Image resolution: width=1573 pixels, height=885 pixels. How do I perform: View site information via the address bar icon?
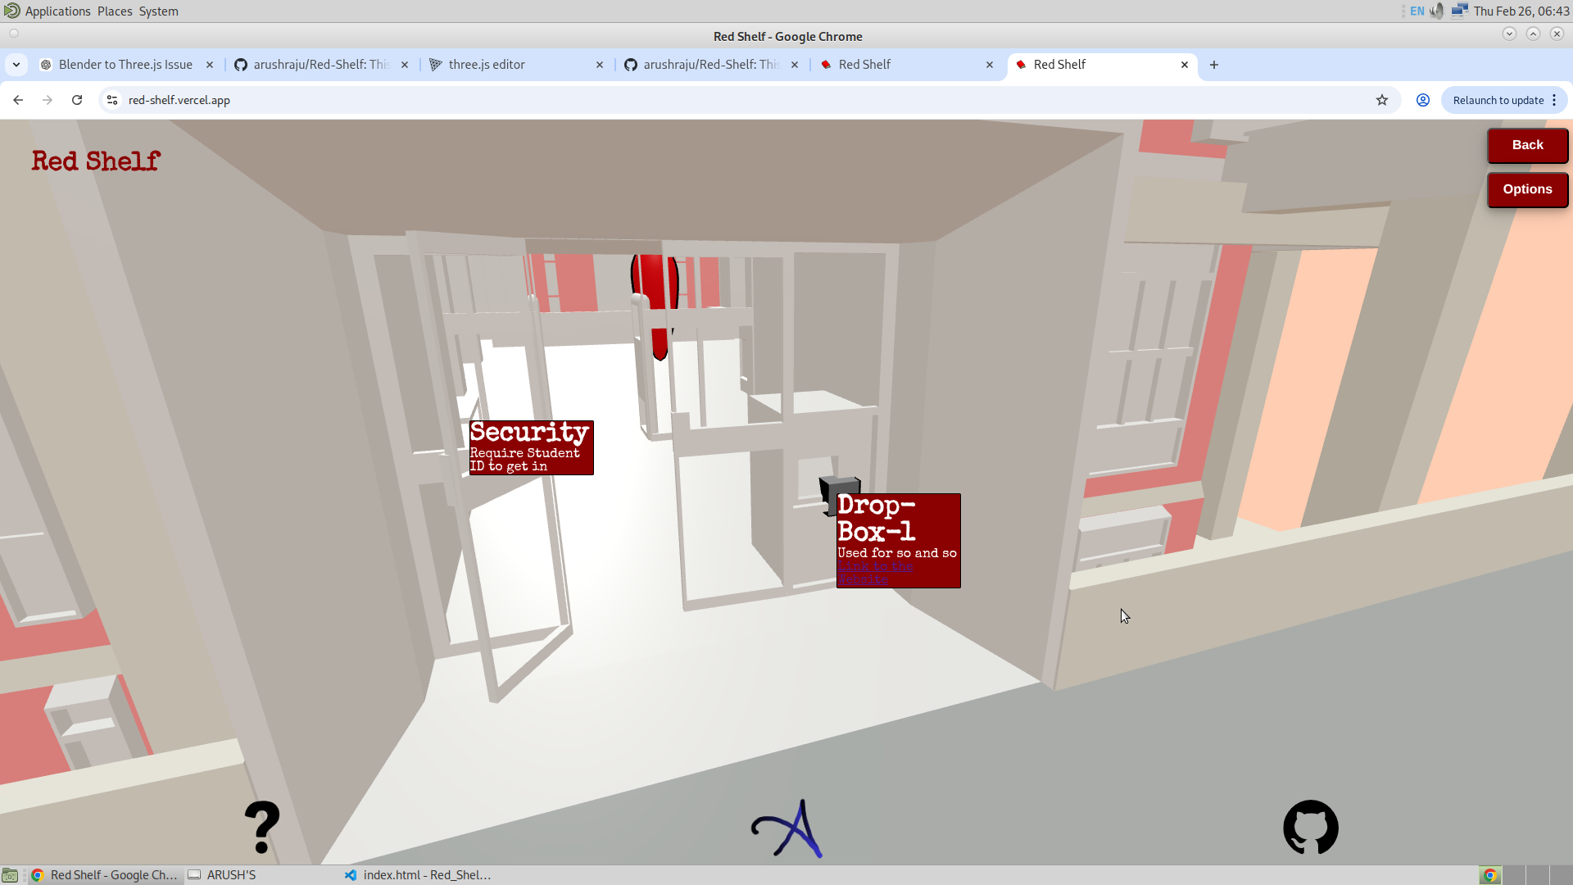pos(111,99)
